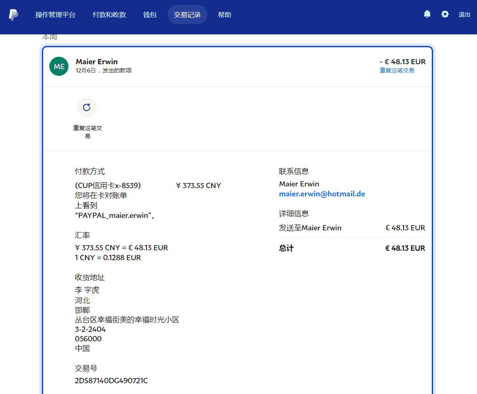Switch to the 交易记录 tab

[x=187, y=15]
